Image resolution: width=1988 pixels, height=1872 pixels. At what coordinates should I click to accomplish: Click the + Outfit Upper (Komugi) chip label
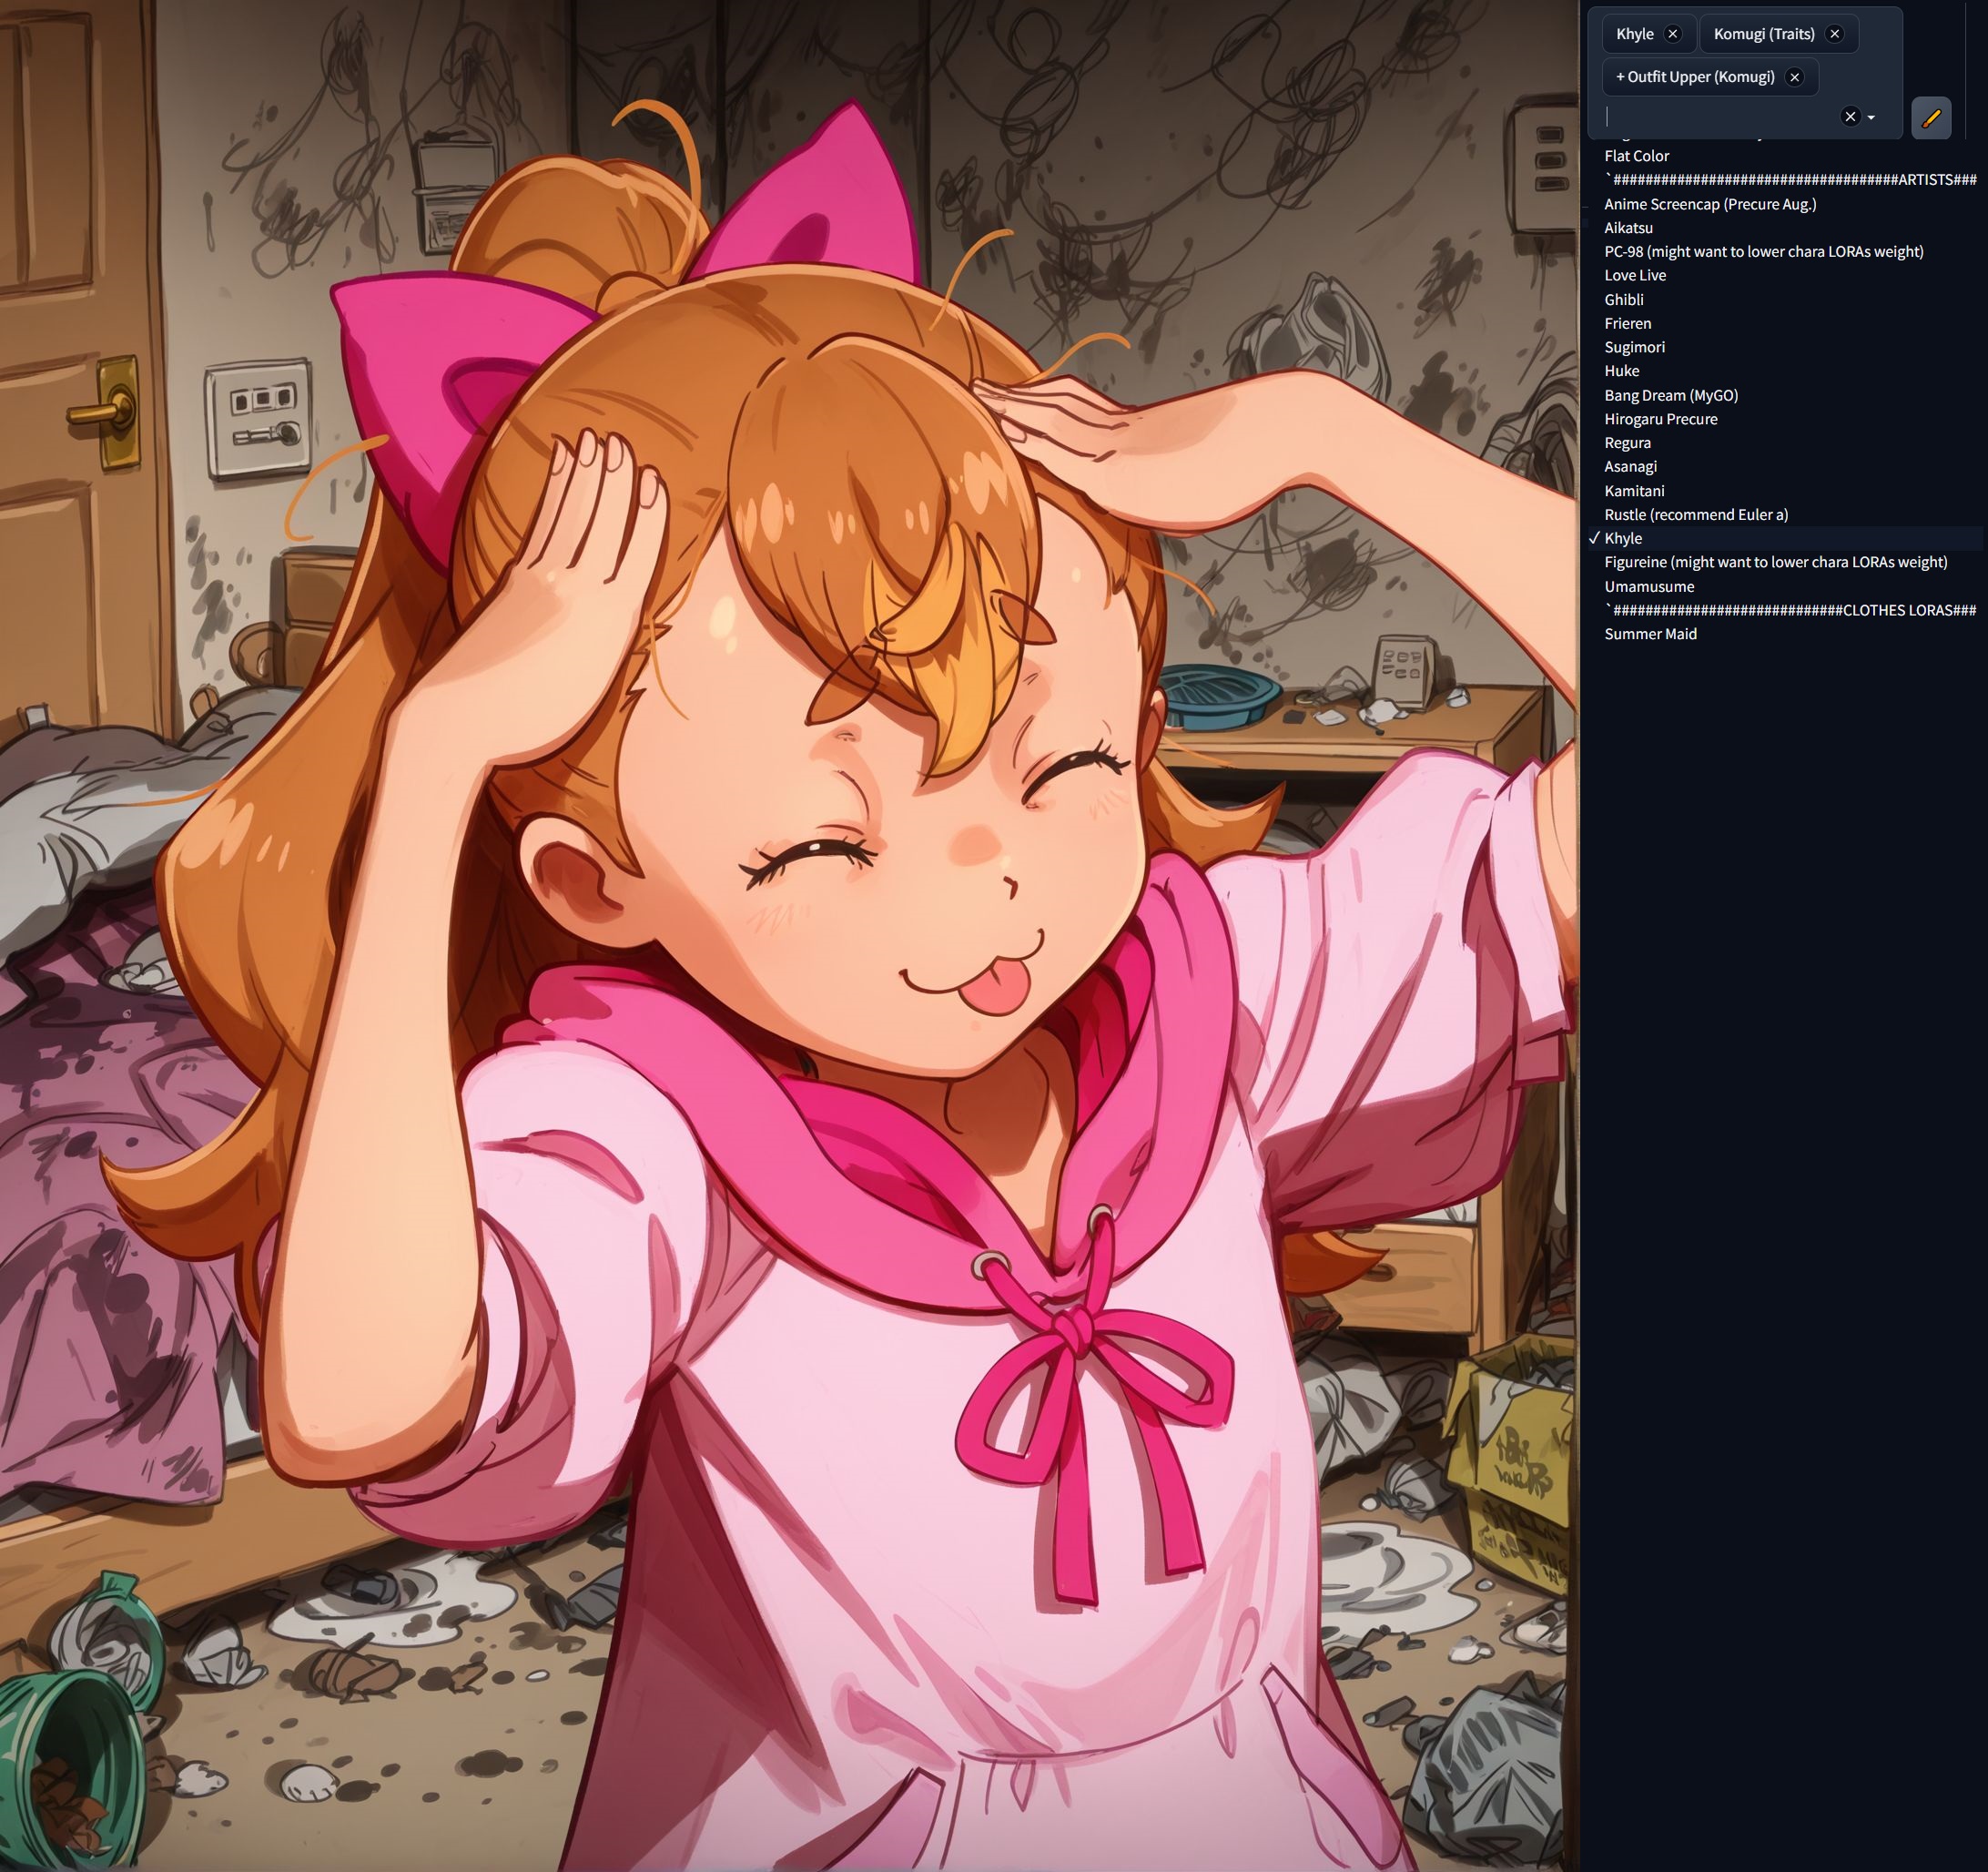click(1695, 77)
